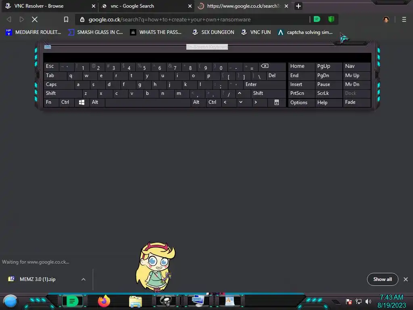Screen dimensions: 413x310
Task: Tap the Del key on keyboard
Action: coord(276,75)
